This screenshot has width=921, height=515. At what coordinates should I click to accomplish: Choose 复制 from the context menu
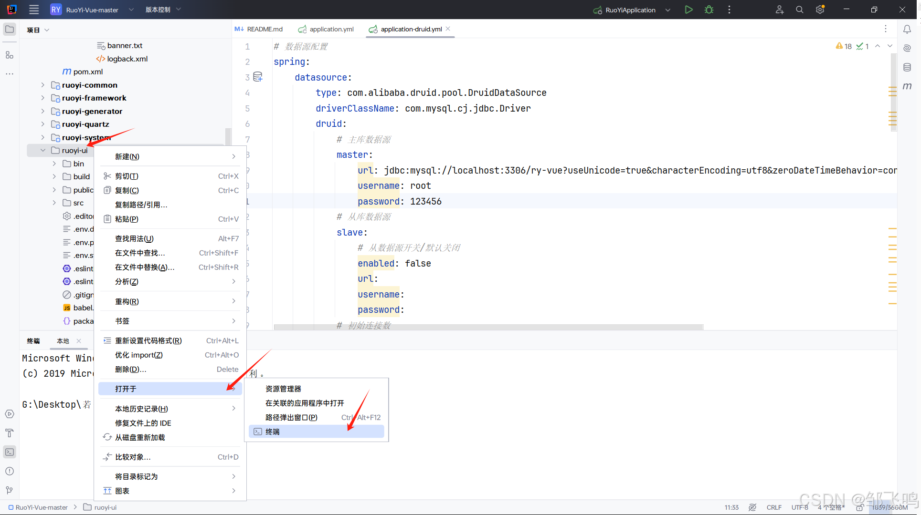[x=170, y=190]
